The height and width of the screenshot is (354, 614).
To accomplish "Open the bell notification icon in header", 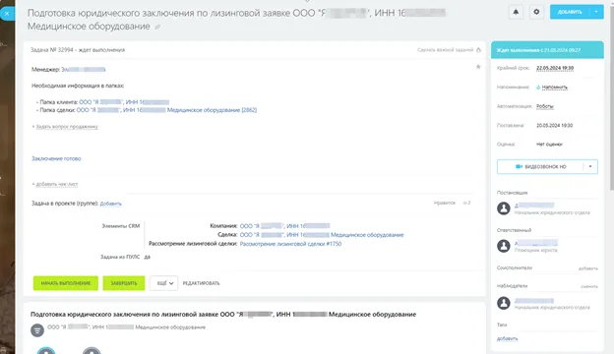I will pos(516,12).
